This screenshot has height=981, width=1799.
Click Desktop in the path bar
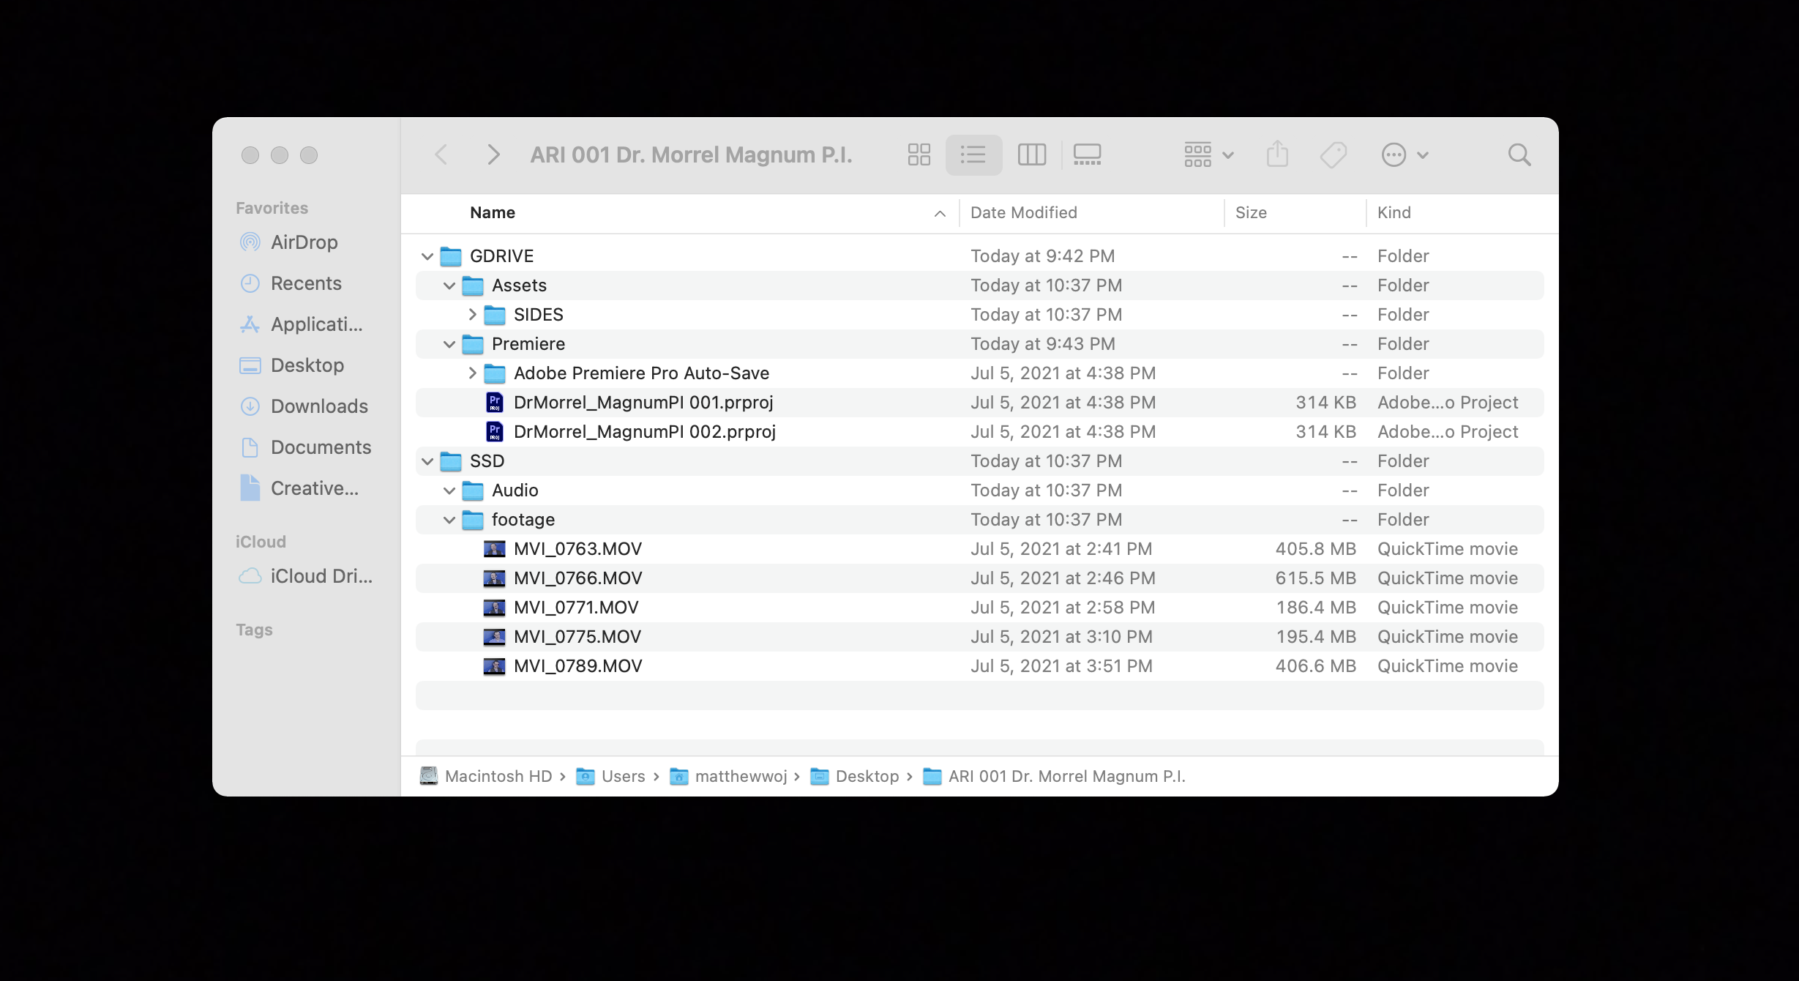tap(854, 776)
